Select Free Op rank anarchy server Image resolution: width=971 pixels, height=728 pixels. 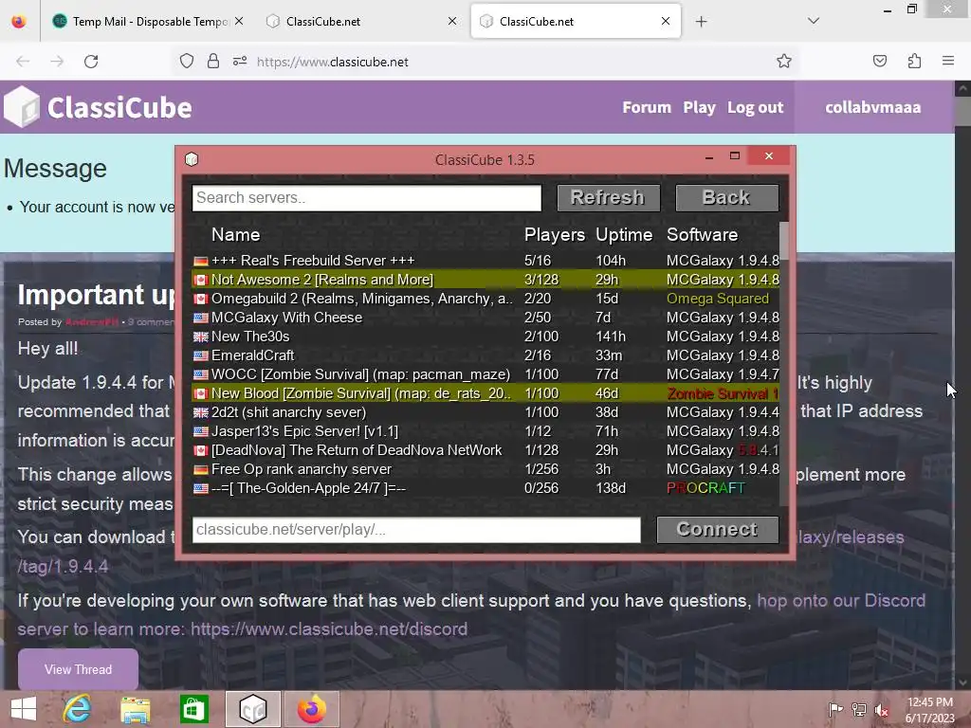pyautogui.click(x=485, y=469)
